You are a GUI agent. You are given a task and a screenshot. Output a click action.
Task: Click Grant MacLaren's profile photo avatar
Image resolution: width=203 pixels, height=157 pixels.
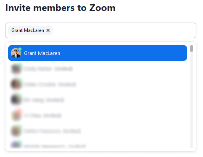tap(16, 53)
